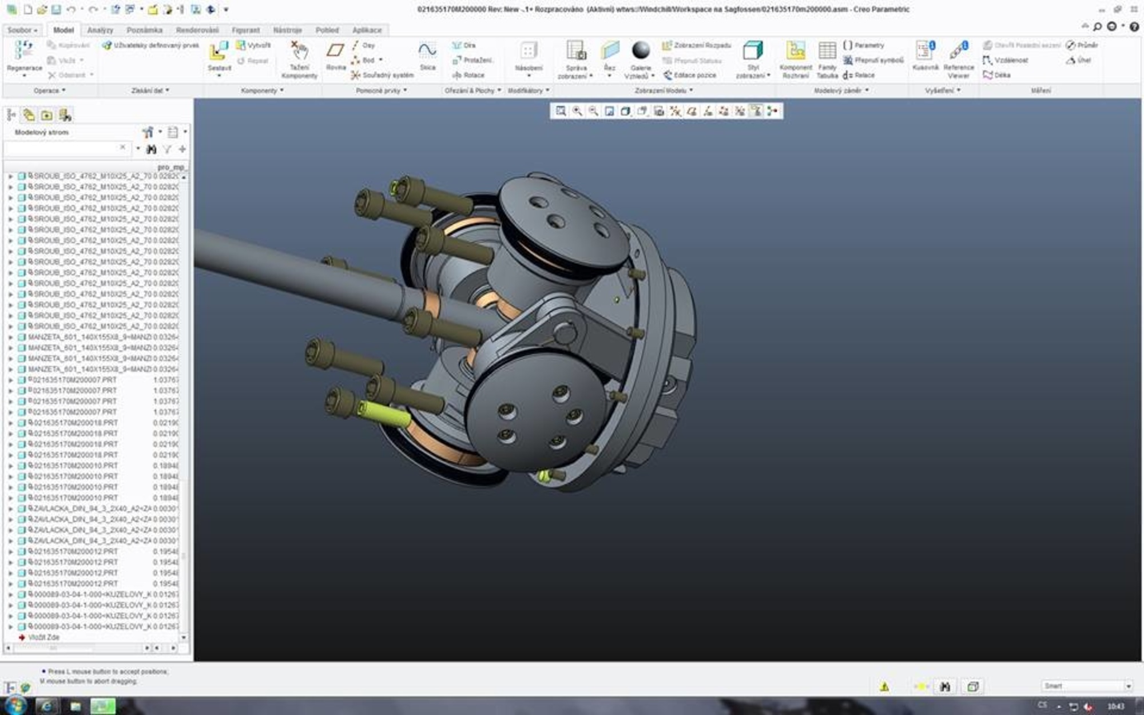Expand the Získání dat group dropdown
This screenshot has height=715, width=1144.
[x=150, y=90]
